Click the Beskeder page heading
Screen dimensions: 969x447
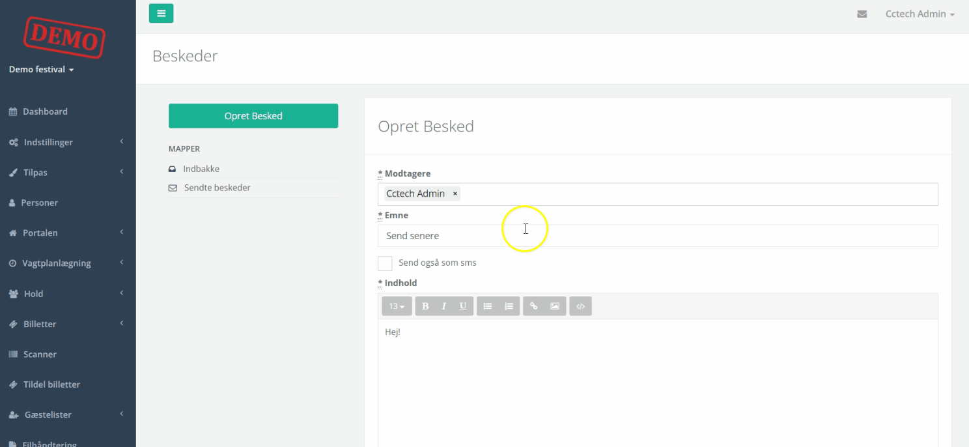[x=185, y=56]
